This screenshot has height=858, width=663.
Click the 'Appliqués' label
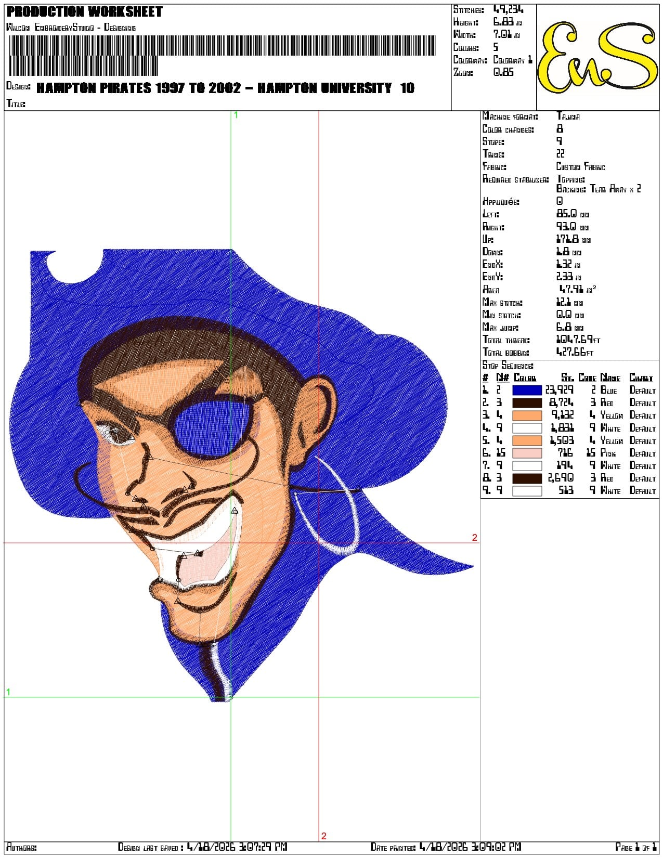[x=501, y=201]
